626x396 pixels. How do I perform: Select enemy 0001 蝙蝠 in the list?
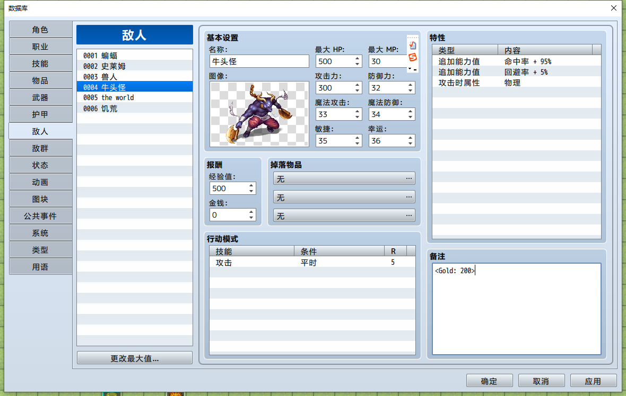pos(135,56)
